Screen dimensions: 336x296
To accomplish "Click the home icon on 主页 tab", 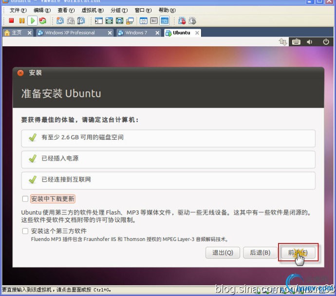I will point(7,33).
